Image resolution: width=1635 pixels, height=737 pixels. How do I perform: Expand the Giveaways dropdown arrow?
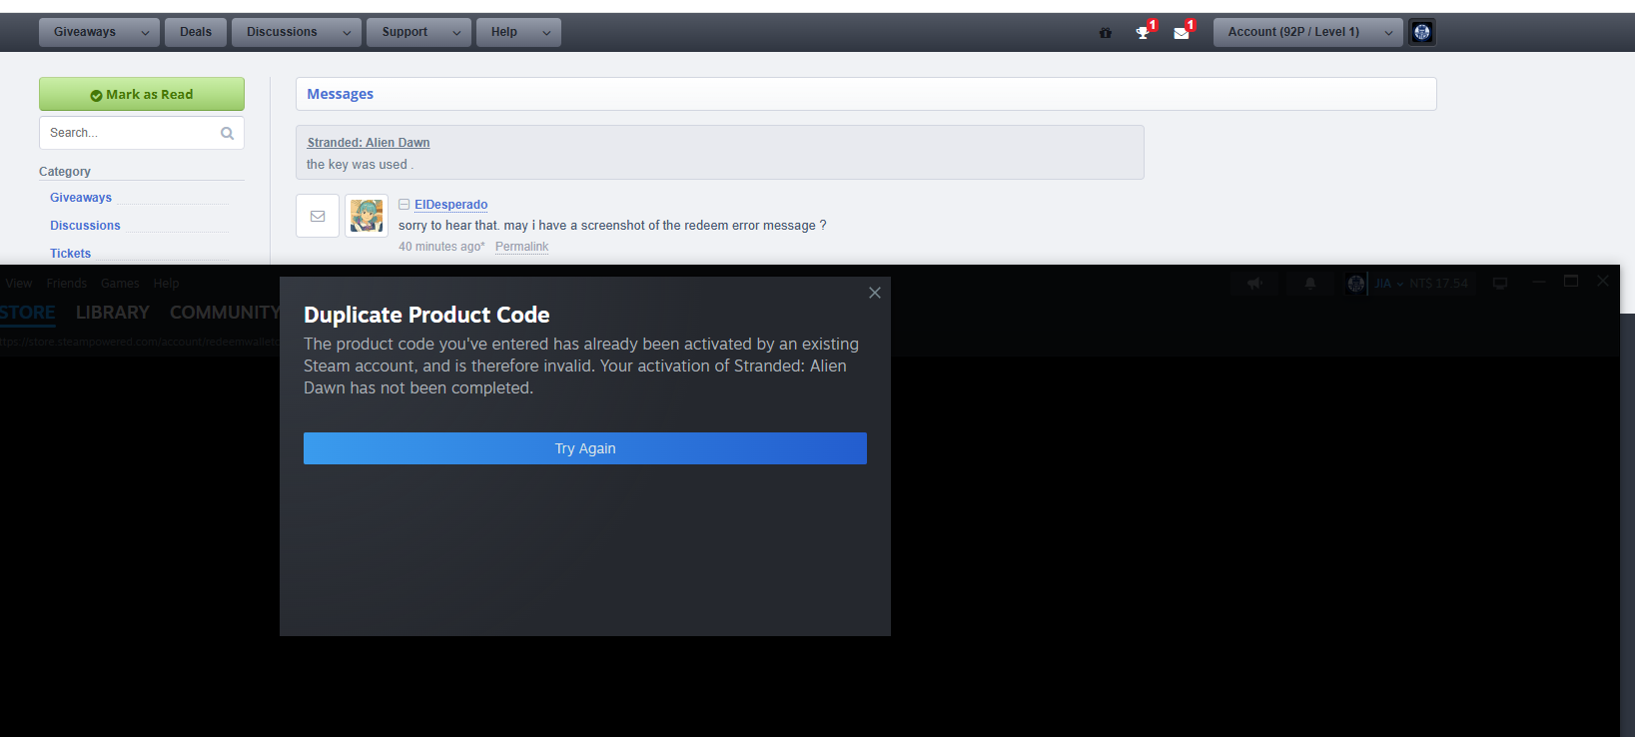point(145,33)
